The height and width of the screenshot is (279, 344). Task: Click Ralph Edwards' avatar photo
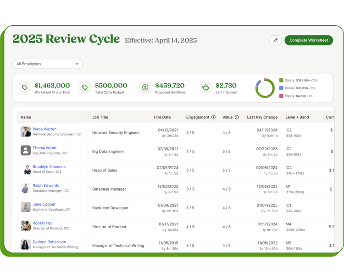pyautogui.click(x=26, y=188)
